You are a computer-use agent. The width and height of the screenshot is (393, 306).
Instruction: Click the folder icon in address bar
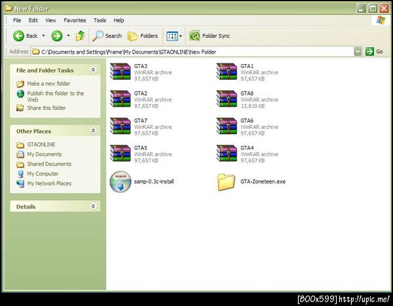36,52
